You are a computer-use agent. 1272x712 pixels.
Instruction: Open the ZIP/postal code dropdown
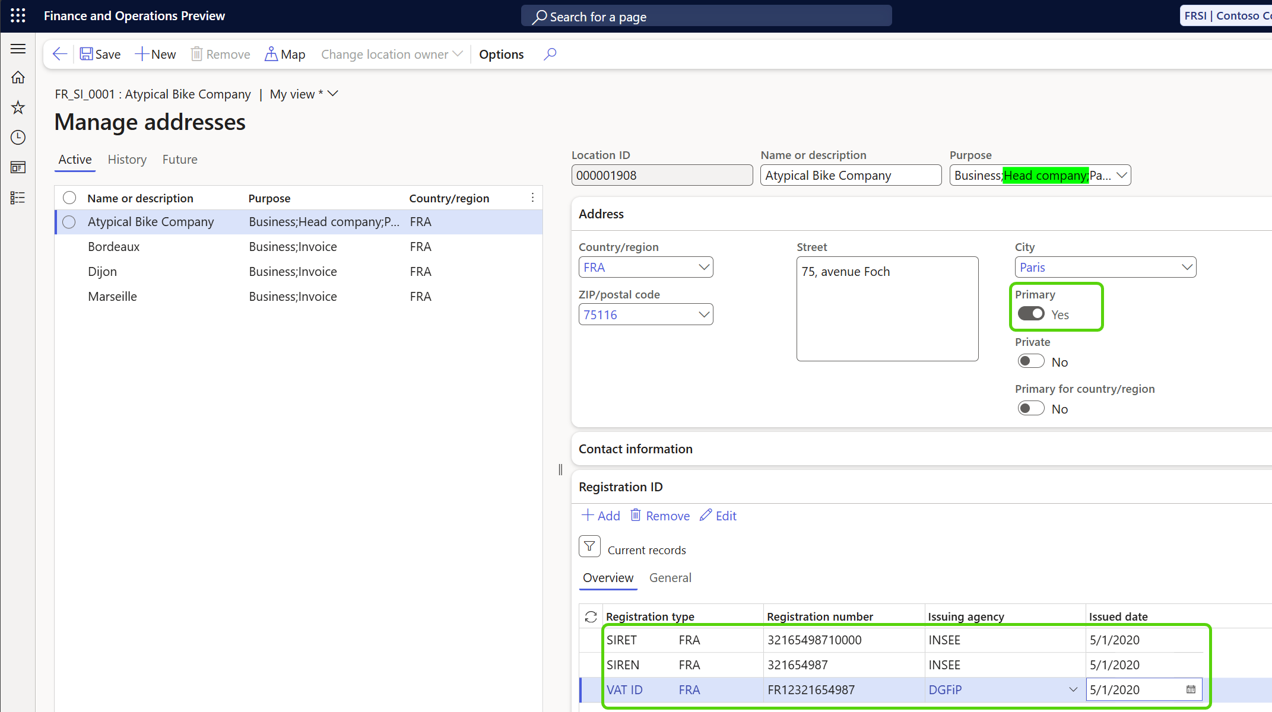704,314
